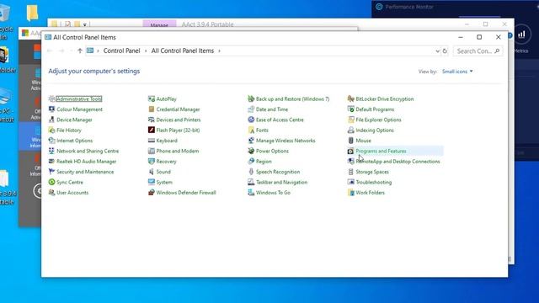Open the Network and Sharing Centre icon
This screenshot has width=539, height=303.
coord(52,151)
